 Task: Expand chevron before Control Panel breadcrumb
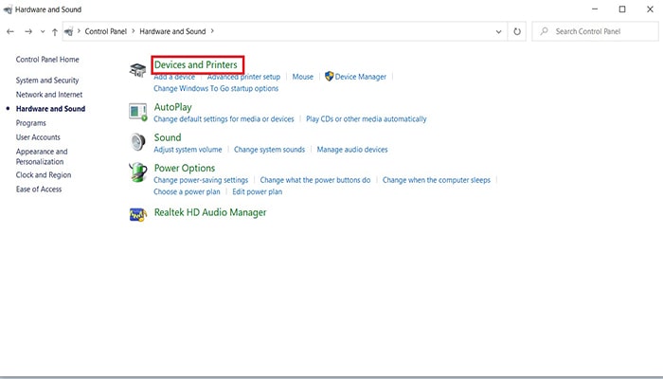click(x=79, y=31)
